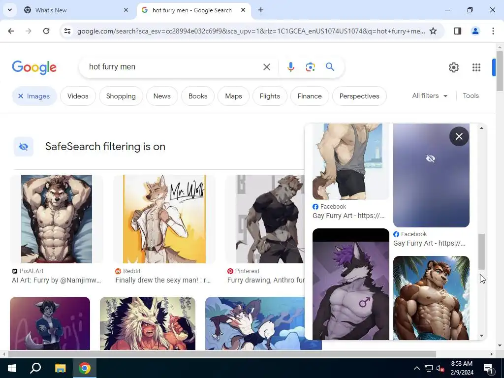Click the horizontal page scrollbar

[222, 354]
